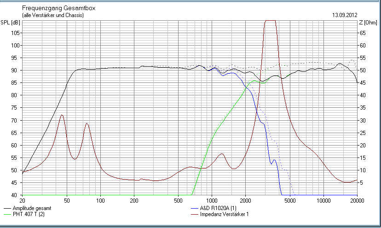Click the blue line swatch beside A&D R1020A
The width and height of the screenshot is (381, 228).
[x=195, y=209]
